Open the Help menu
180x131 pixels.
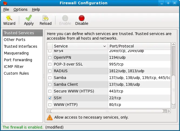(x=36, y=9)
